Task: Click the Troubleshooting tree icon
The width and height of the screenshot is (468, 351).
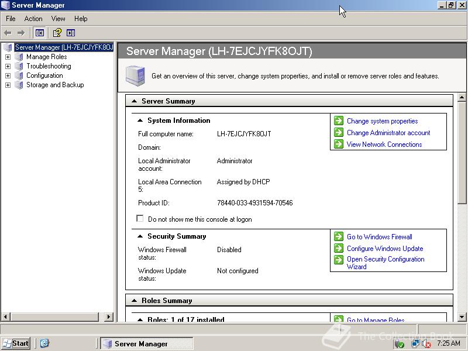Action: tap(19, 66)
